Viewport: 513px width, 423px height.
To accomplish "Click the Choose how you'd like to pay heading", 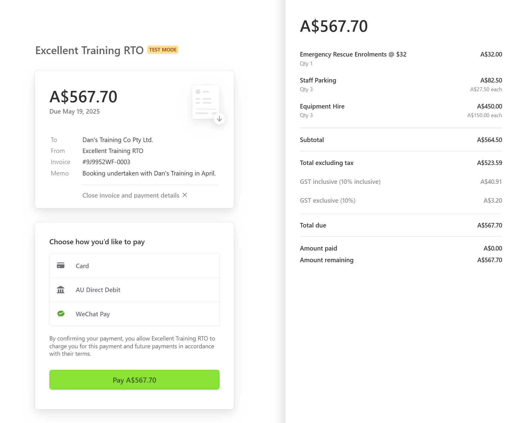I will click(97, 242).
